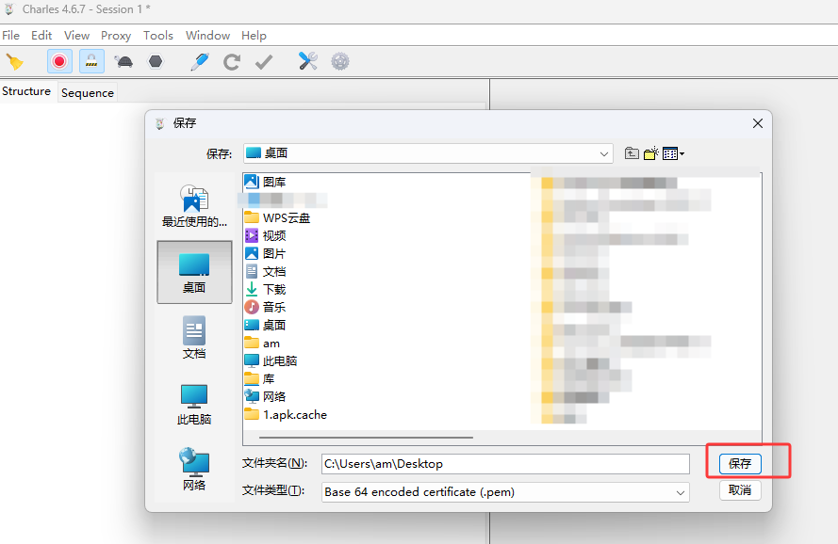Select 最近使用的 in sidebar
The image size is (838, 544).
click(194, 205)
